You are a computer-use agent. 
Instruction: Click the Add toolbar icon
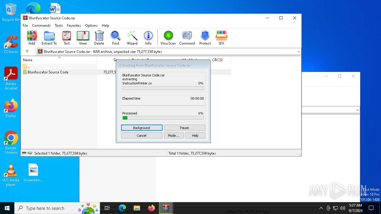tap(32, 38)
